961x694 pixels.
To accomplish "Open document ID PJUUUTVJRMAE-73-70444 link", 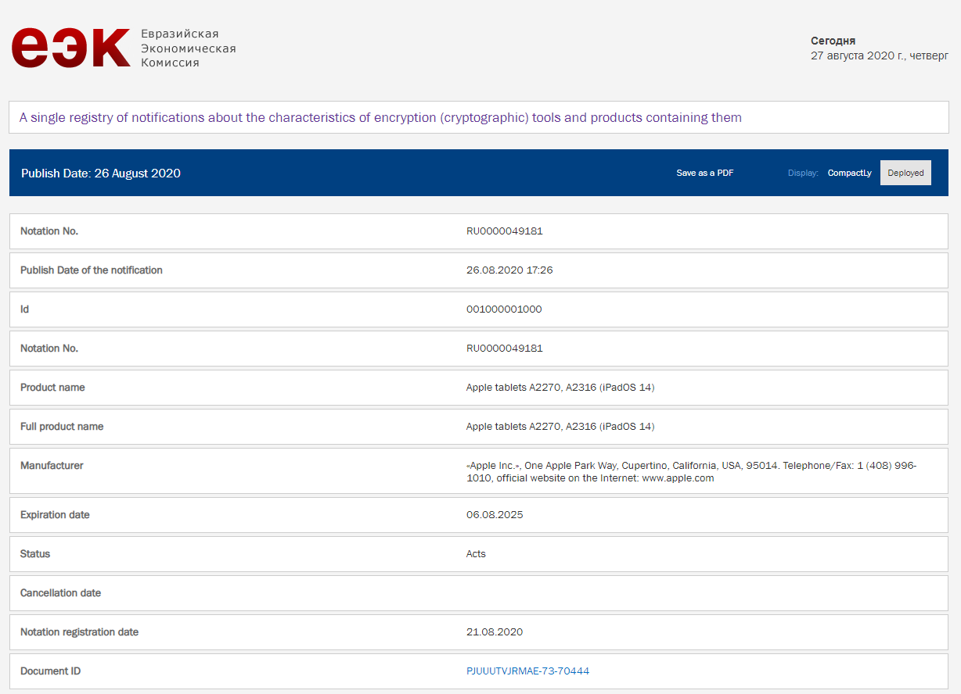I will (527, 671).
